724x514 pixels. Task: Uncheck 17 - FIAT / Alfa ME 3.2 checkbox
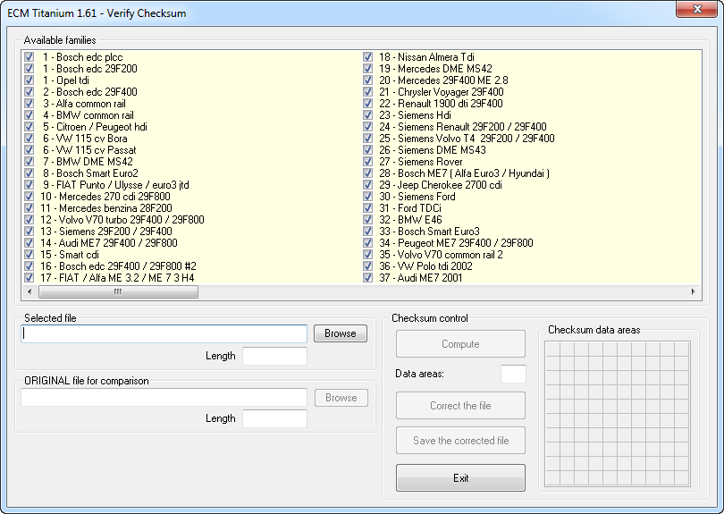tap(29, 277)
